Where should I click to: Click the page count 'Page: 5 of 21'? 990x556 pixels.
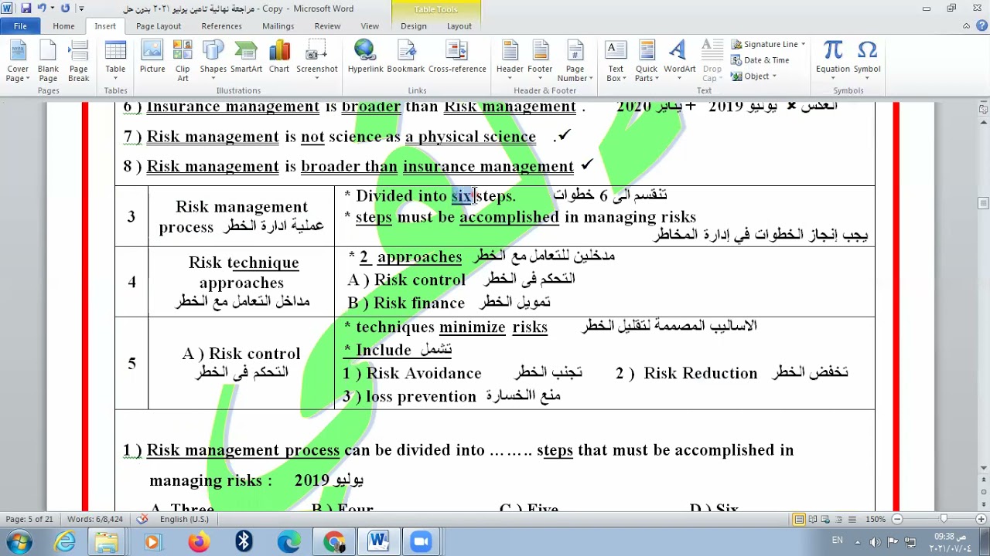29,519
